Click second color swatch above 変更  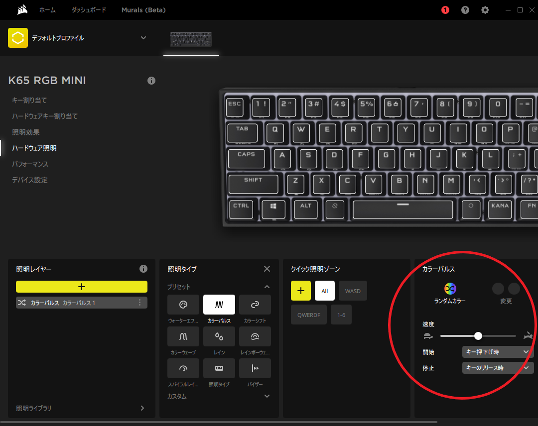tap(514, 289)
